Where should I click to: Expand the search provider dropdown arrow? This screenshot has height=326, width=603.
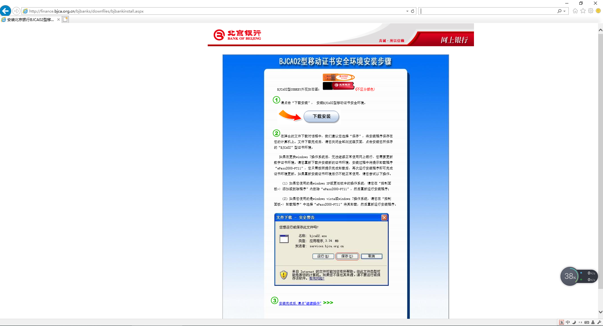(565, 11)
